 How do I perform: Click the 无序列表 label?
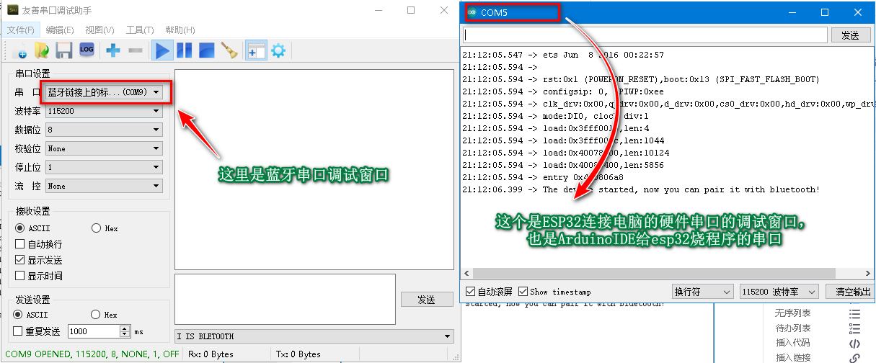point(792,313)
